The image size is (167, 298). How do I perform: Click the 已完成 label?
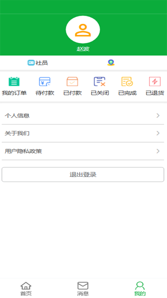click(127, 93)
